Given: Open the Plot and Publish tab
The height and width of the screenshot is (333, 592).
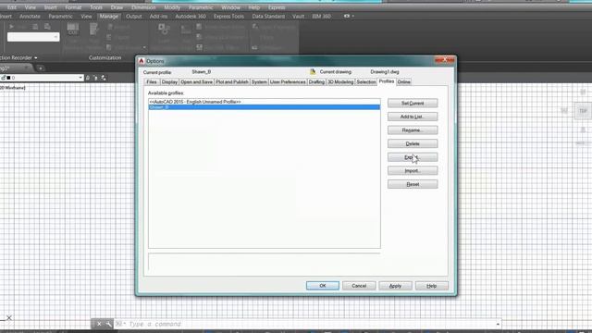Looking at the screenshot, I should [x=232, y=82].
